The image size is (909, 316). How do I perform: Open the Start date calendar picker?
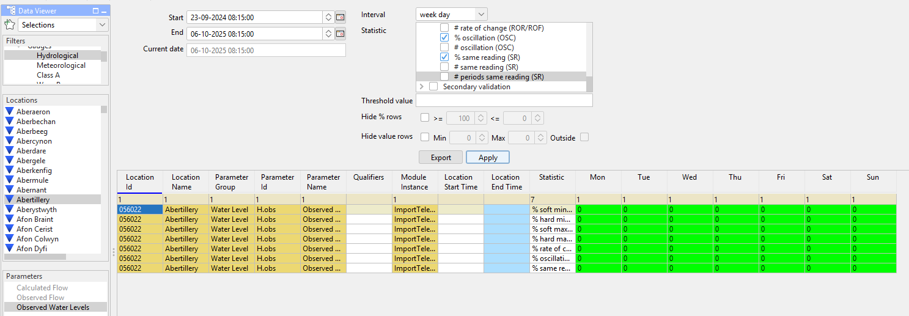coord(340,17)
